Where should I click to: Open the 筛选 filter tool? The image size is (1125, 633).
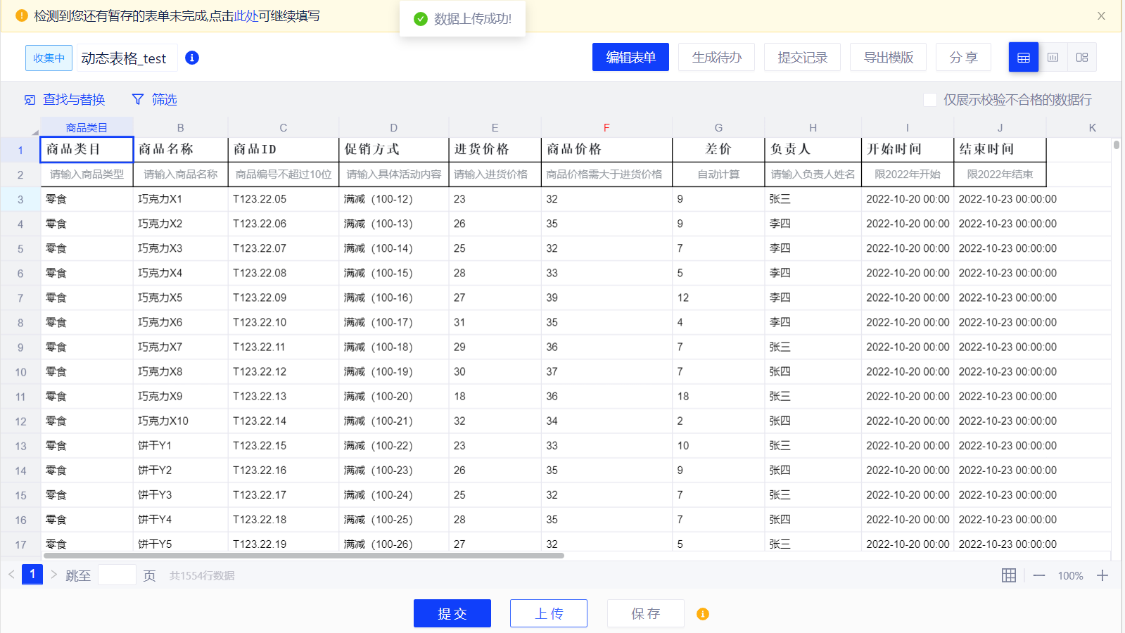pyautogui.click(x=155, y=100)
